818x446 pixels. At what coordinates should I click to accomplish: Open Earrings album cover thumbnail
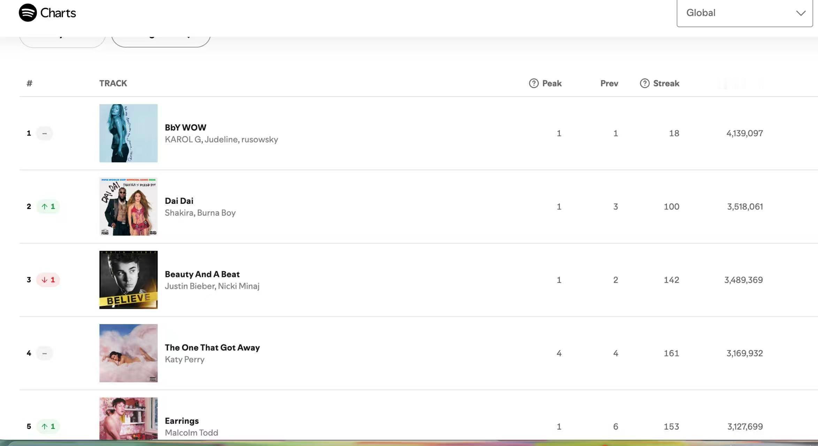[128, 418]
